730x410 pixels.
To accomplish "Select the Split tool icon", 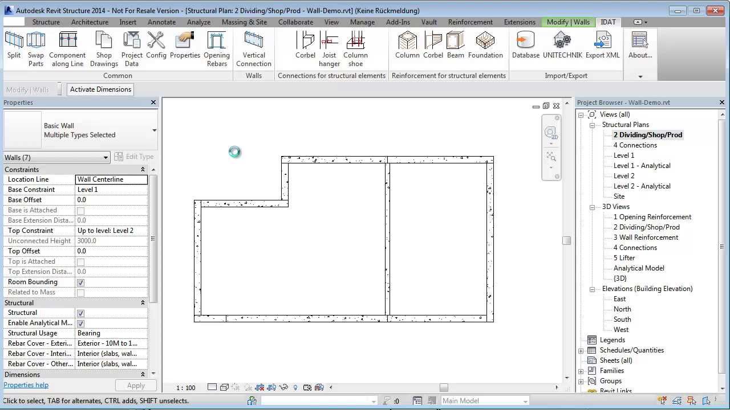I will tap(14, 40).
